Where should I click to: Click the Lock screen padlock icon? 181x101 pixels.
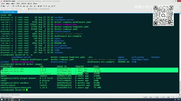pyautogui.click(x=46, y=6)
